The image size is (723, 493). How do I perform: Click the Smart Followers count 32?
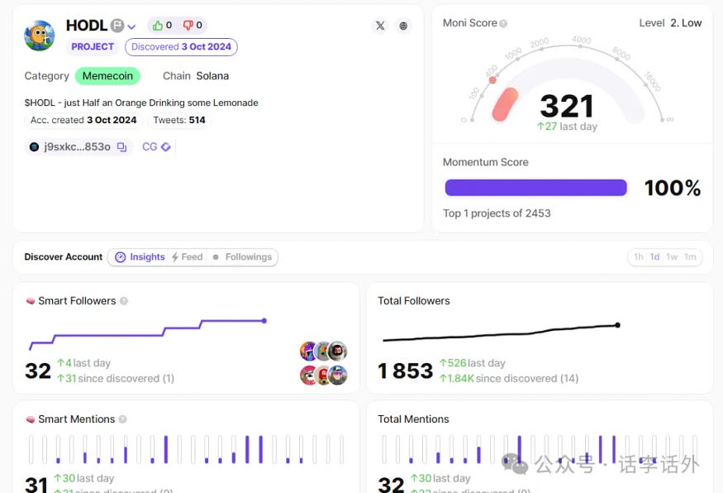(38, 371)
